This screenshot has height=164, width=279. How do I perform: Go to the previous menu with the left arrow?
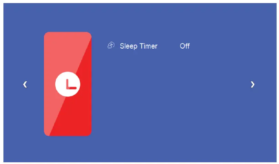[x=25, y=84]
